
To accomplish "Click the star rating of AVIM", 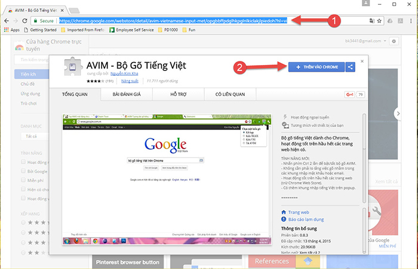I will pos(96,81).
